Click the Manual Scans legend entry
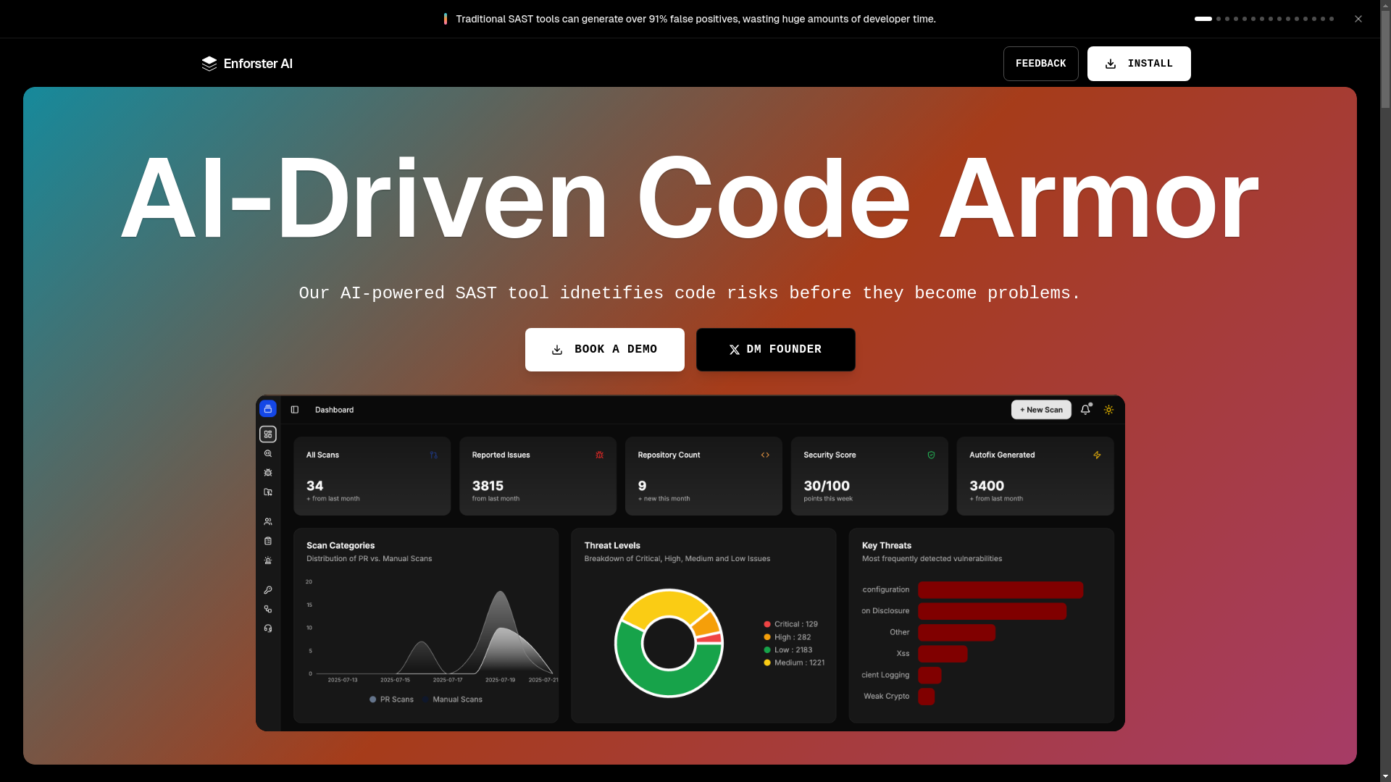 (453, 699)
